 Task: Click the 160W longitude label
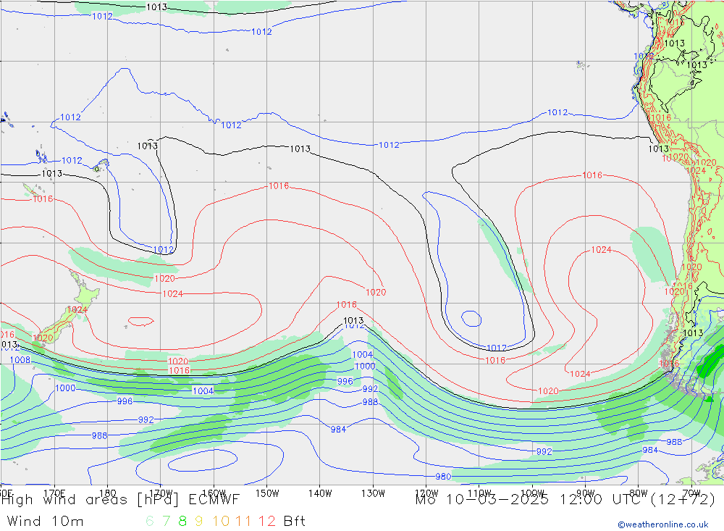point(214,493)
